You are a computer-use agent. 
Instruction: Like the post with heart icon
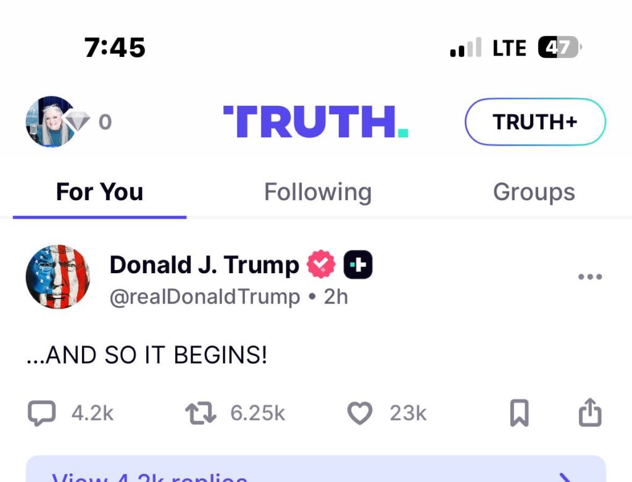coord(360,413)
